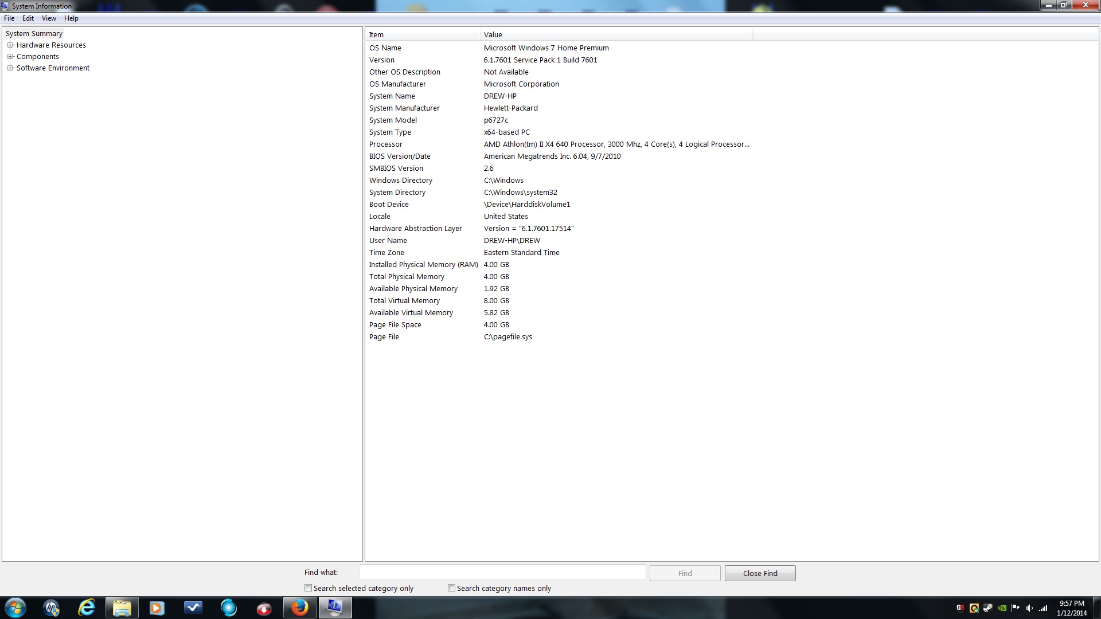Switch to Firefox on the taskbar

coord(299,608)
